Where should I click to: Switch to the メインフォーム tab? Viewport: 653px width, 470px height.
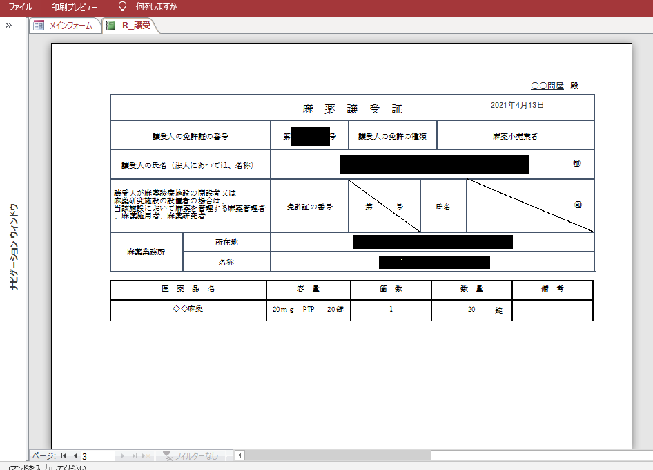70,26
